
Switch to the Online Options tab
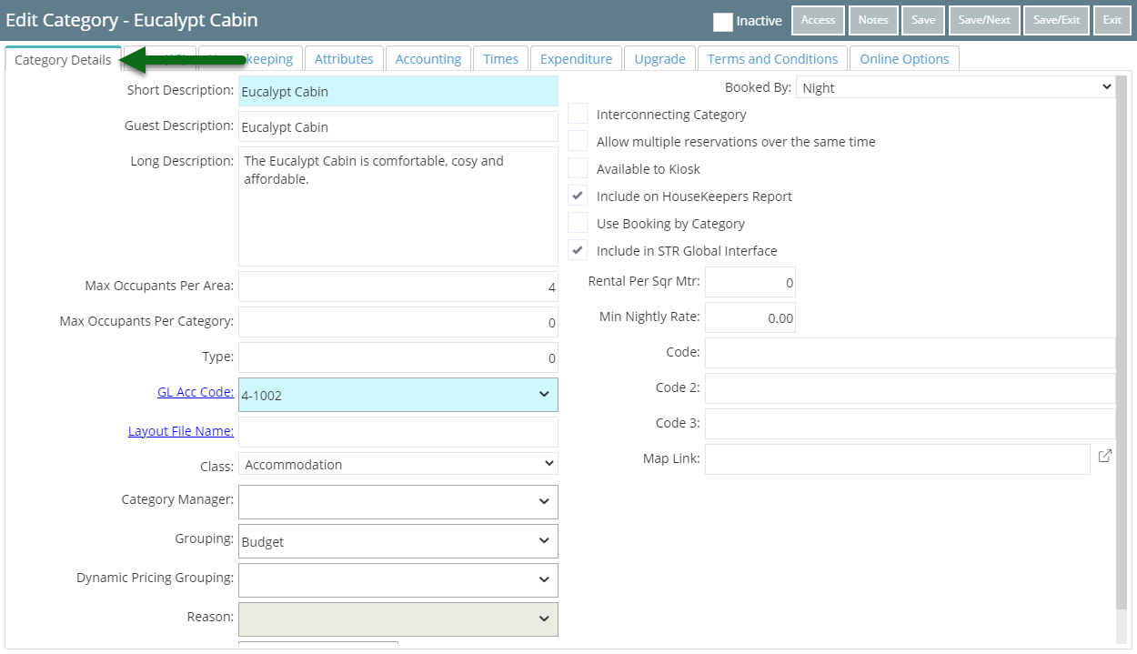904,59
